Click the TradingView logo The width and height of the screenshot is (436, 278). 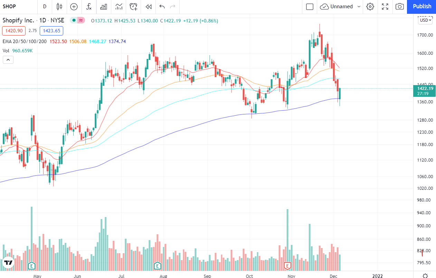click(x=8, y=262)
